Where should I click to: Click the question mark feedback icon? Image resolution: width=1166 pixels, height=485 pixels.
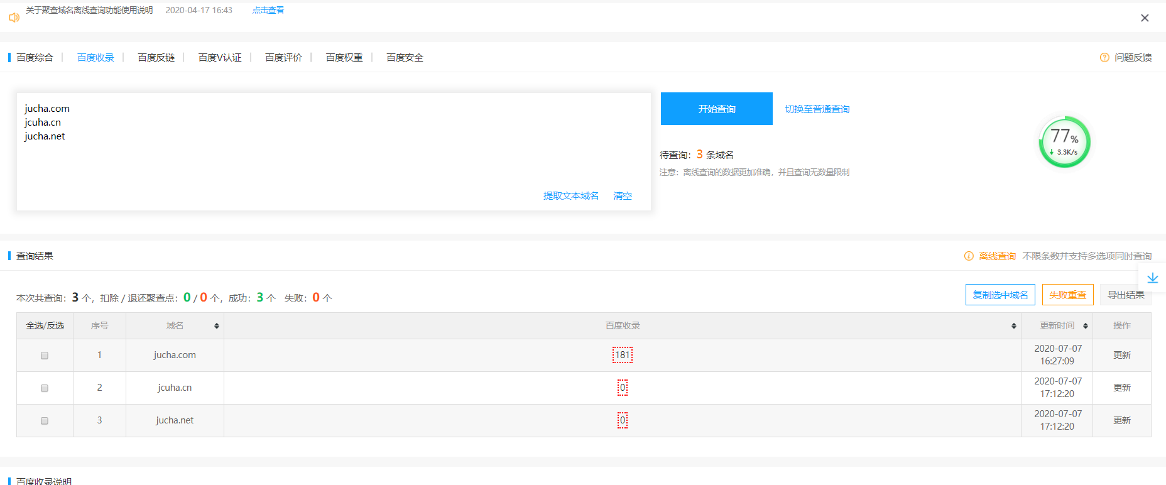click(1104, 58)
